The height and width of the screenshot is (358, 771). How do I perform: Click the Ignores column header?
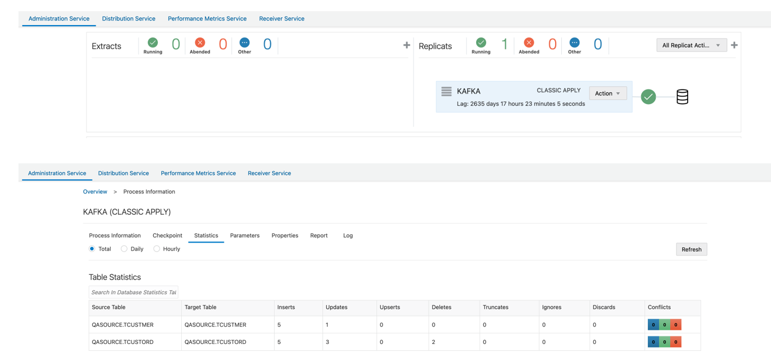tap(565, 308)
